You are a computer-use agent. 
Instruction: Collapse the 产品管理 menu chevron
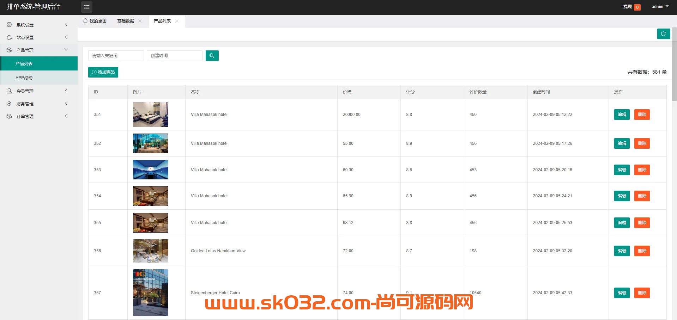[66, 50]
